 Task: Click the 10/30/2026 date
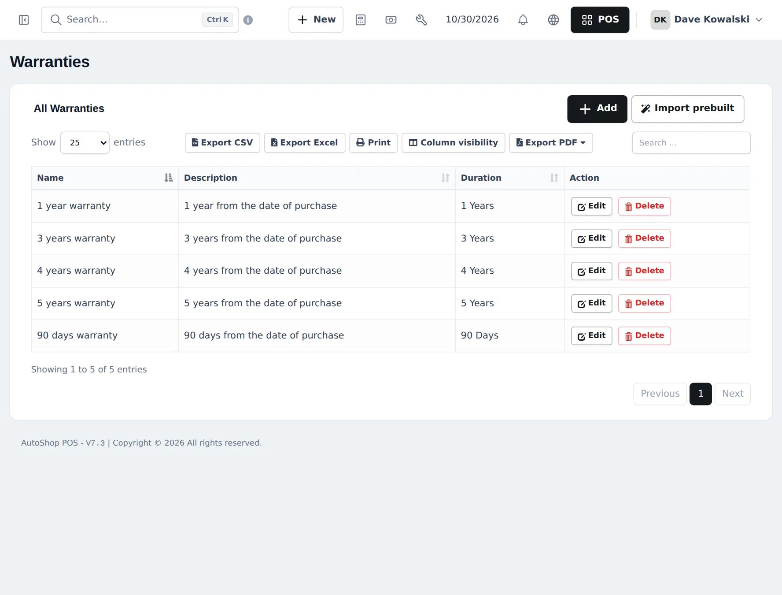(472, 19)
